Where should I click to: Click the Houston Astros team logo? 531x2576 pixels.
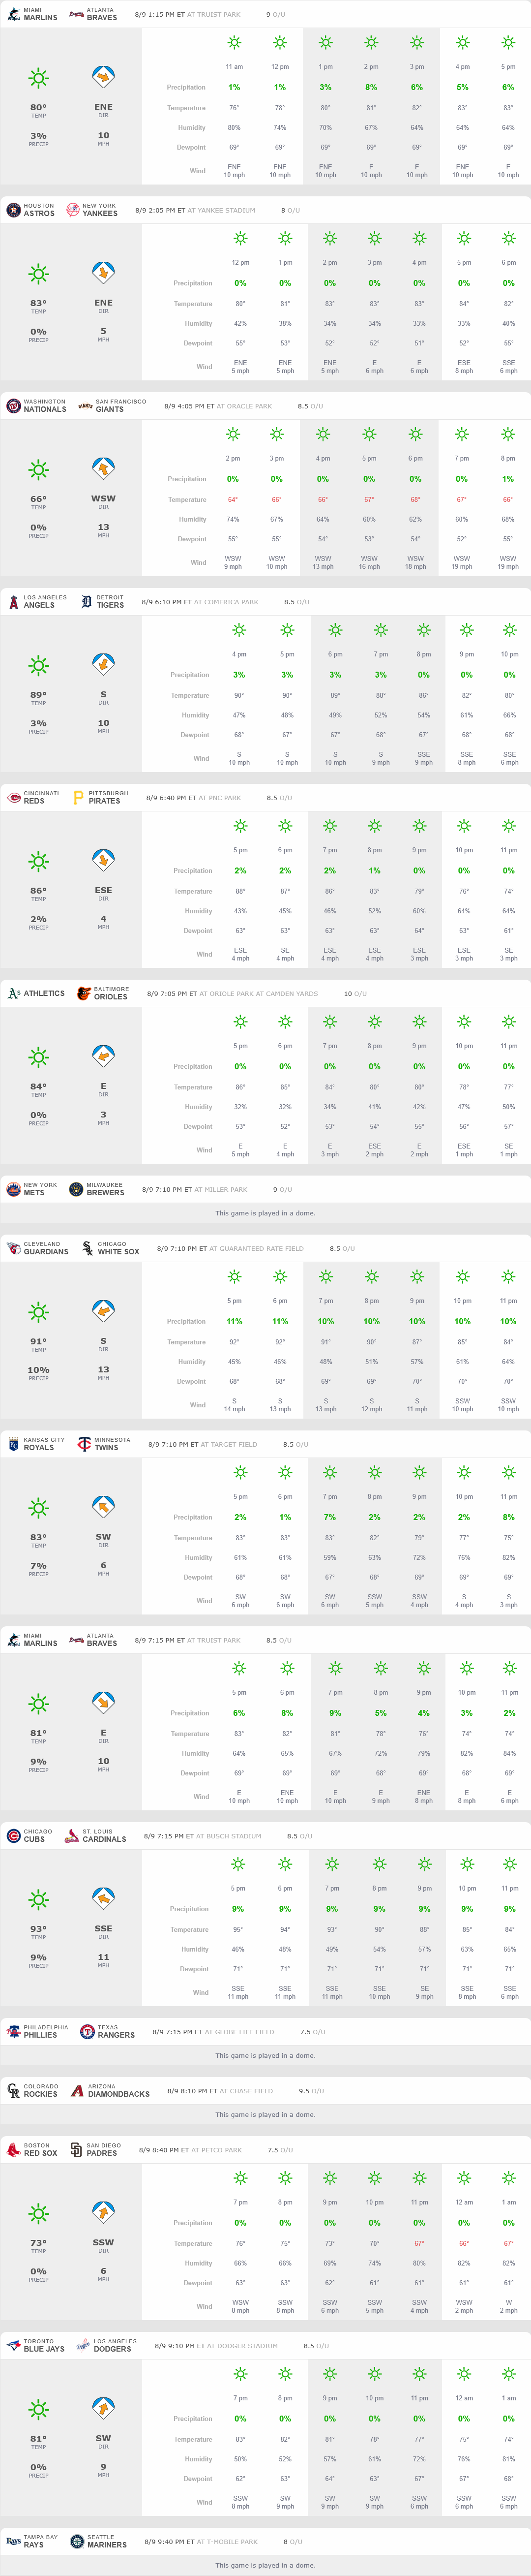click(13, 210)
